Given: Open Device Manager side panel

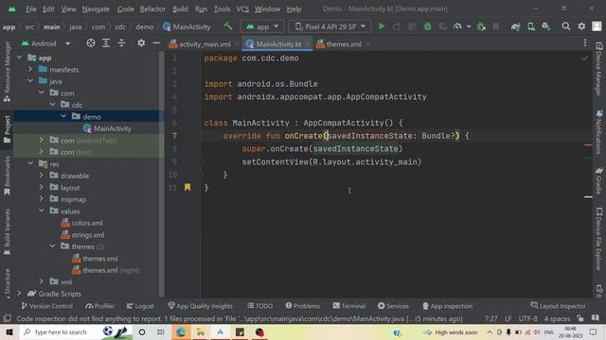Looking at the screenshot, I should 598,69.
